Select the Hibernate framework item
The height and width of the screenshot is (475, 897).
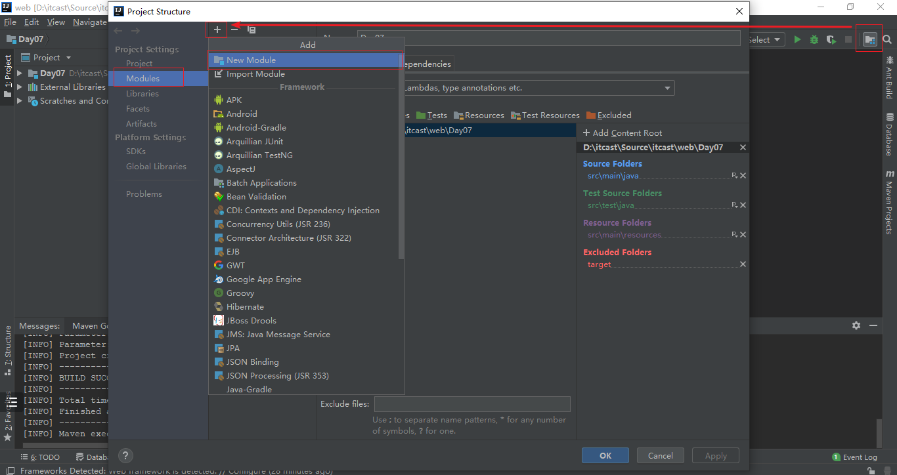click(x=244, y=307)
